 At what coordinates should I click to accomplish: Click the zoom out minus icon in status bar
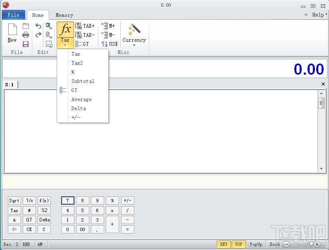pyautogui.click(x=286, y=244)
